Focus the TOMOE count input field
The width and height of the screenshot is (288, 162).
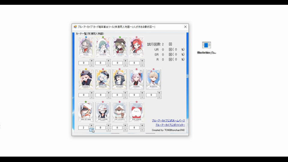[x=134, y=95]
